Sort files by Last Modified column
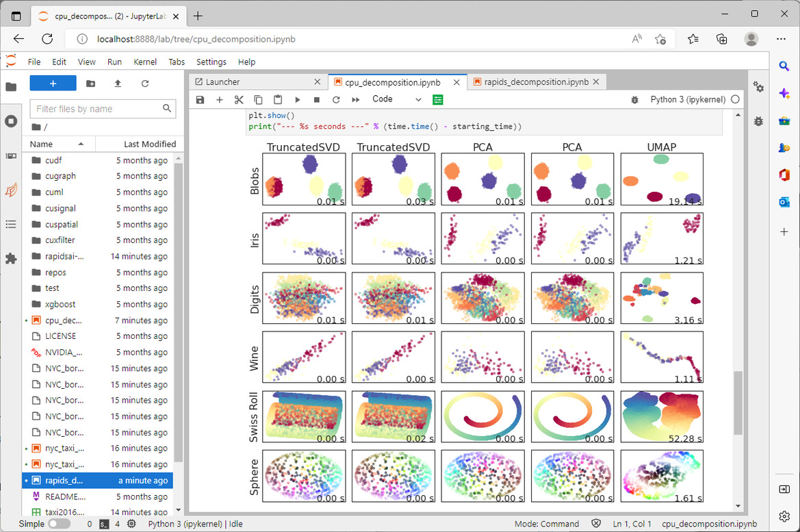 [140, 144]
